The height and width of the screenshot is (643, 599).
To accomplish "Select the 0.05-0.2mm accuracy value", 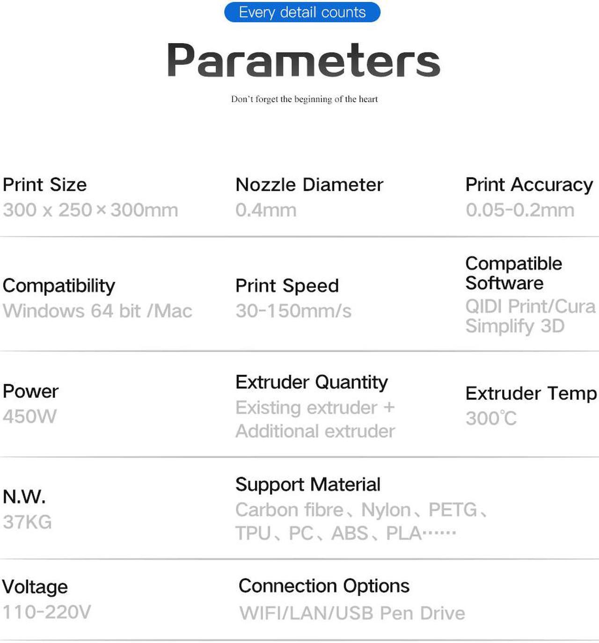I will [x=520, y=210].
